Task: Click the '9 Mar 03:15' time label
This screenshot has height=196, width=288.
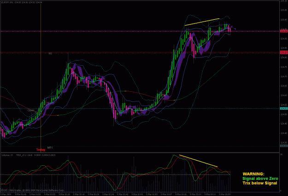Action: [x=181, y=194]
